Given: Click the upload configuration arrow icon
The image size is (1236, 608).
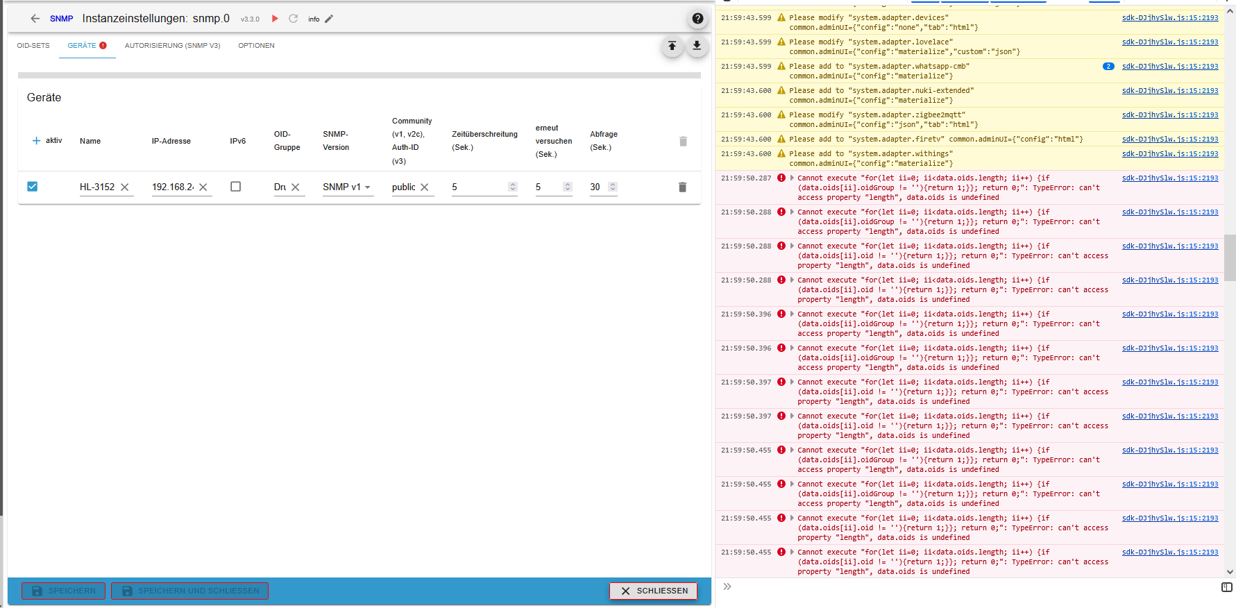Looking at the screenshot, I should (672, 47).
